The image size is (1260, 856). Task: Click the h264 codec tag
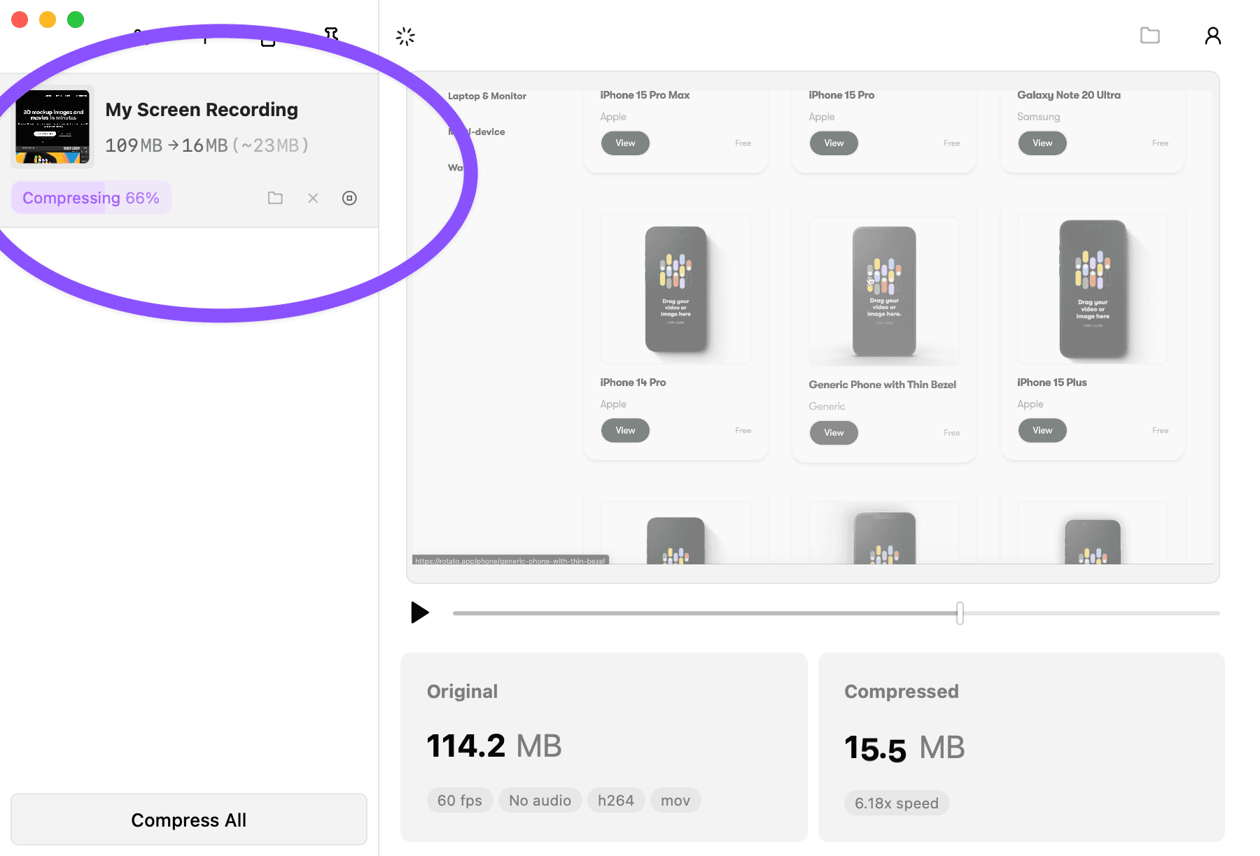coord(615,800)
